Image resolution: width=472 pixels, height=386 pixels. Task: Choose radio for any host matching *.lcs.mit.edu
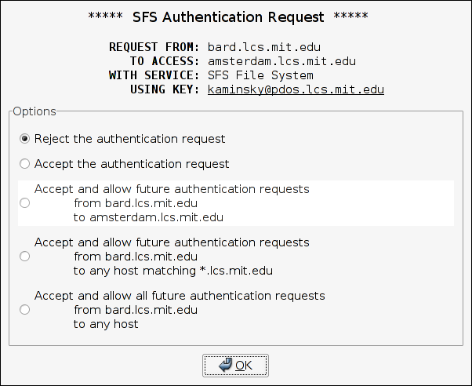click(25, 257)
